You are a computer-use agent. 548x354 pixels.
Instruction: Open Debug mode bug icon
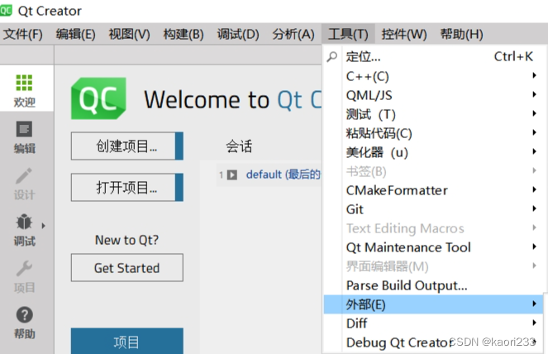click(24, 222)
